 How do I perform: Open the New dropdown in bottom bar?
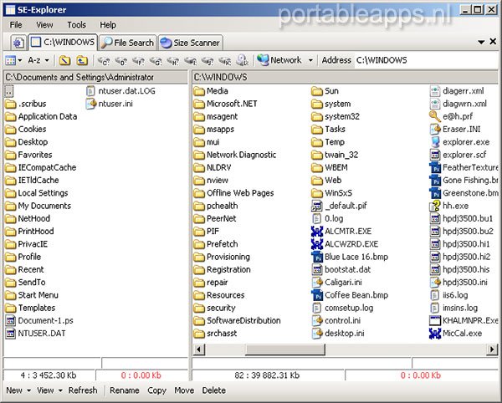(18, 390)
